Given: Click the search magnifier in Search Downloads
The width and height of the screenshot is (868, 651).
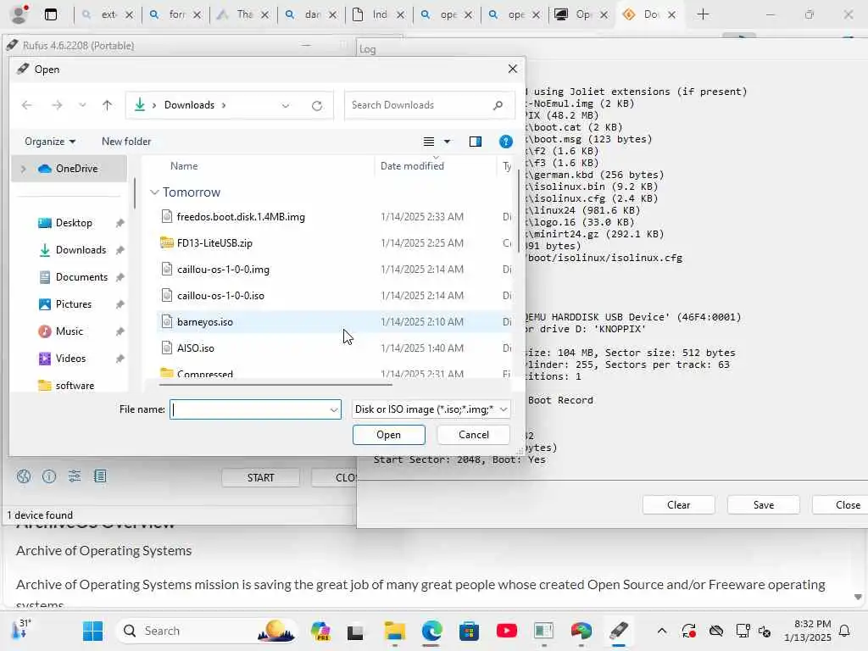Looking at the screenshot, I should pyautogui.click(x=498, y=105).
